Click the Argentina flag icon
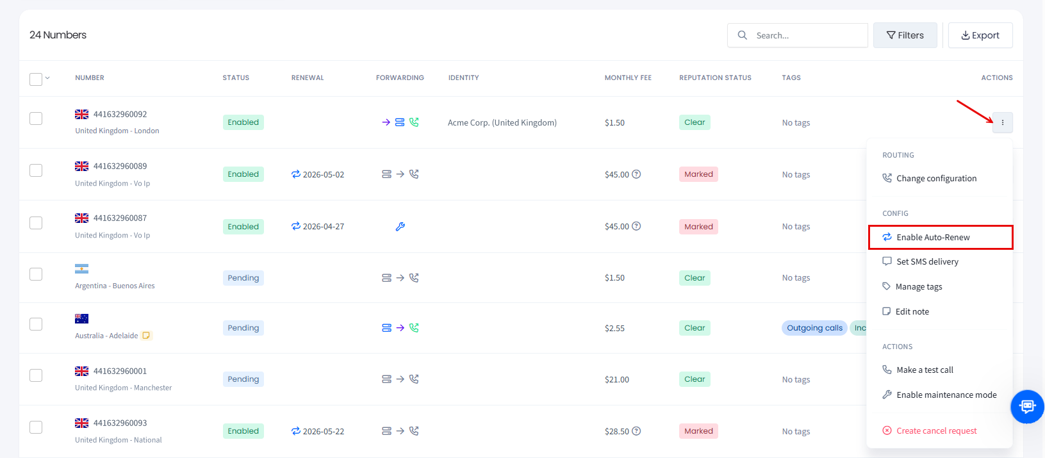Screen dimensions: 1045x458 (x=81, y=269)
